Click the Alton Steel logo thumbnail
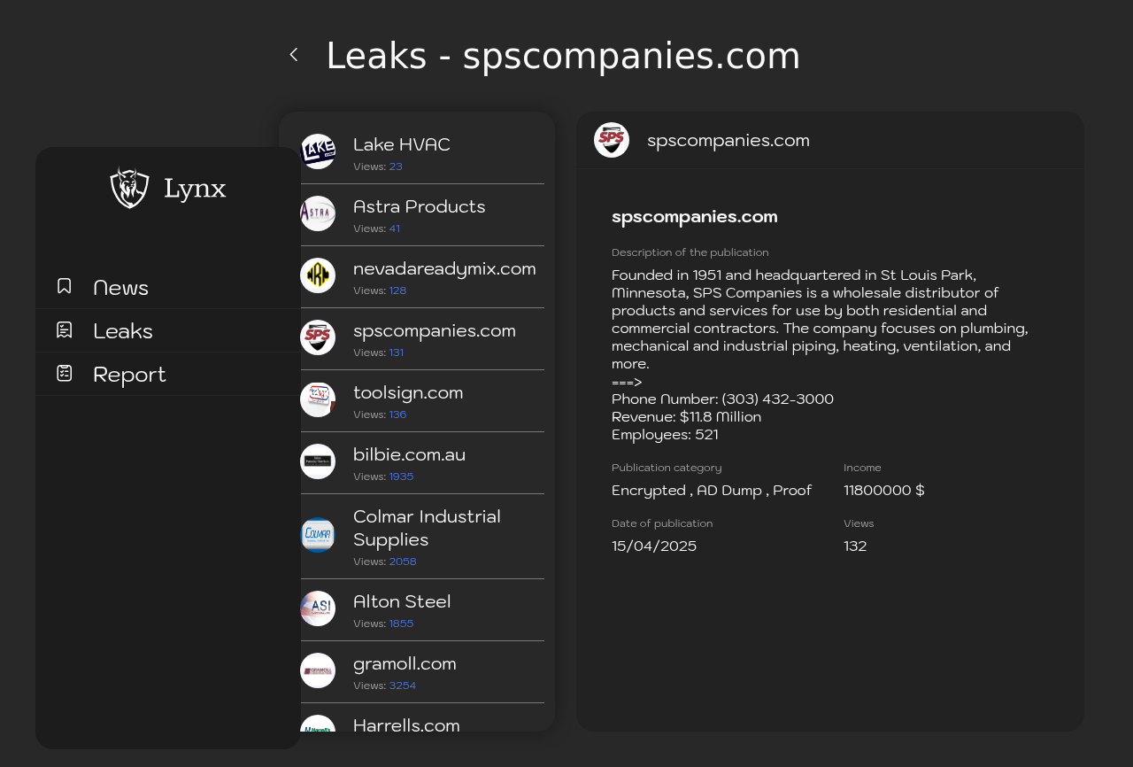 (x=318, y=608)
